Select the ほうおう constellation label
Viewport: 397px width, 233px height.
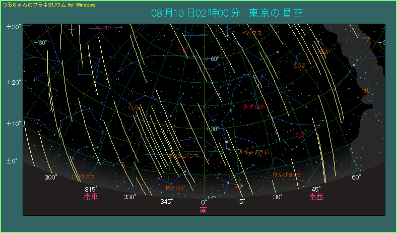[x=175, y=188]
